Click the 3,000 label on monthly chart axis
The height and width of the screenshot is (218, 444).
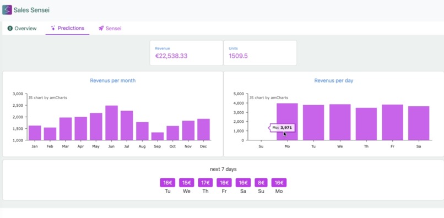[x=18, y=94]
